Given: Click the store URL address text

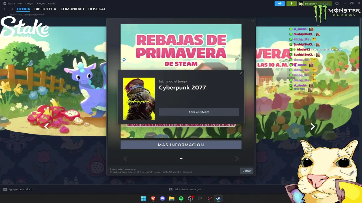Looking at the screenshot, I should (27, 15).
